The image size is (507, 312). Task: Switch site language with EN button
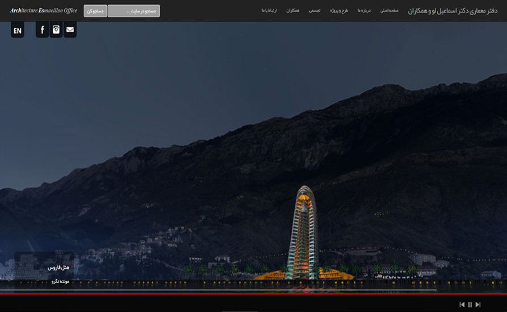click(18, 31)
